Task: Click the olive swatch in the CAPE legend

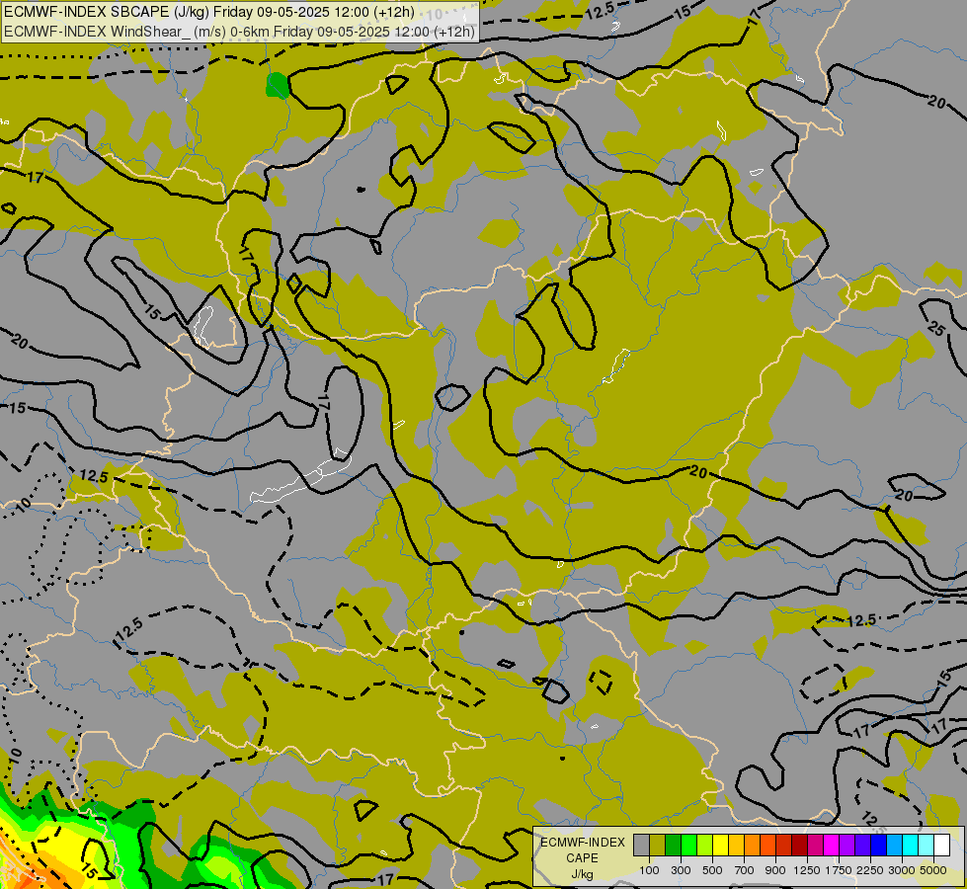Action: (x=658, y=846)
